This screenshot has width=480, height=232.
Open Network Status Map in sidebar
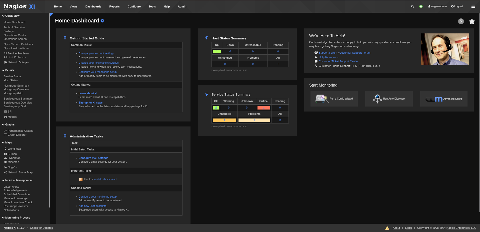18,173
